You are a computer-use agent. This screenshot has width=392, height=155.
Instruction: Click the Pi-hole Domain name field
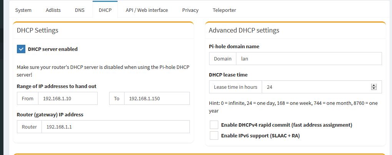(309, 59)
